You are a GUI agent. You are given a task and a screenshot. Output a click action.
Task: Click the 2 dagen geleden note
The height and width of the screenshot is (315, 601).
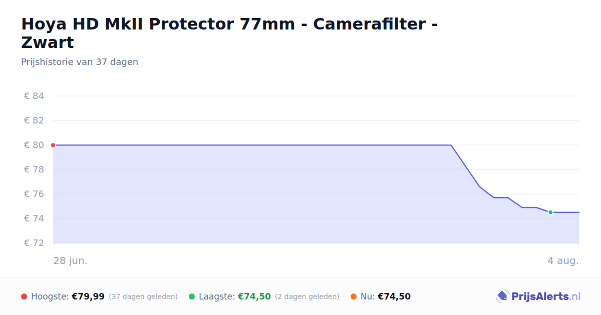click(307, 296)
